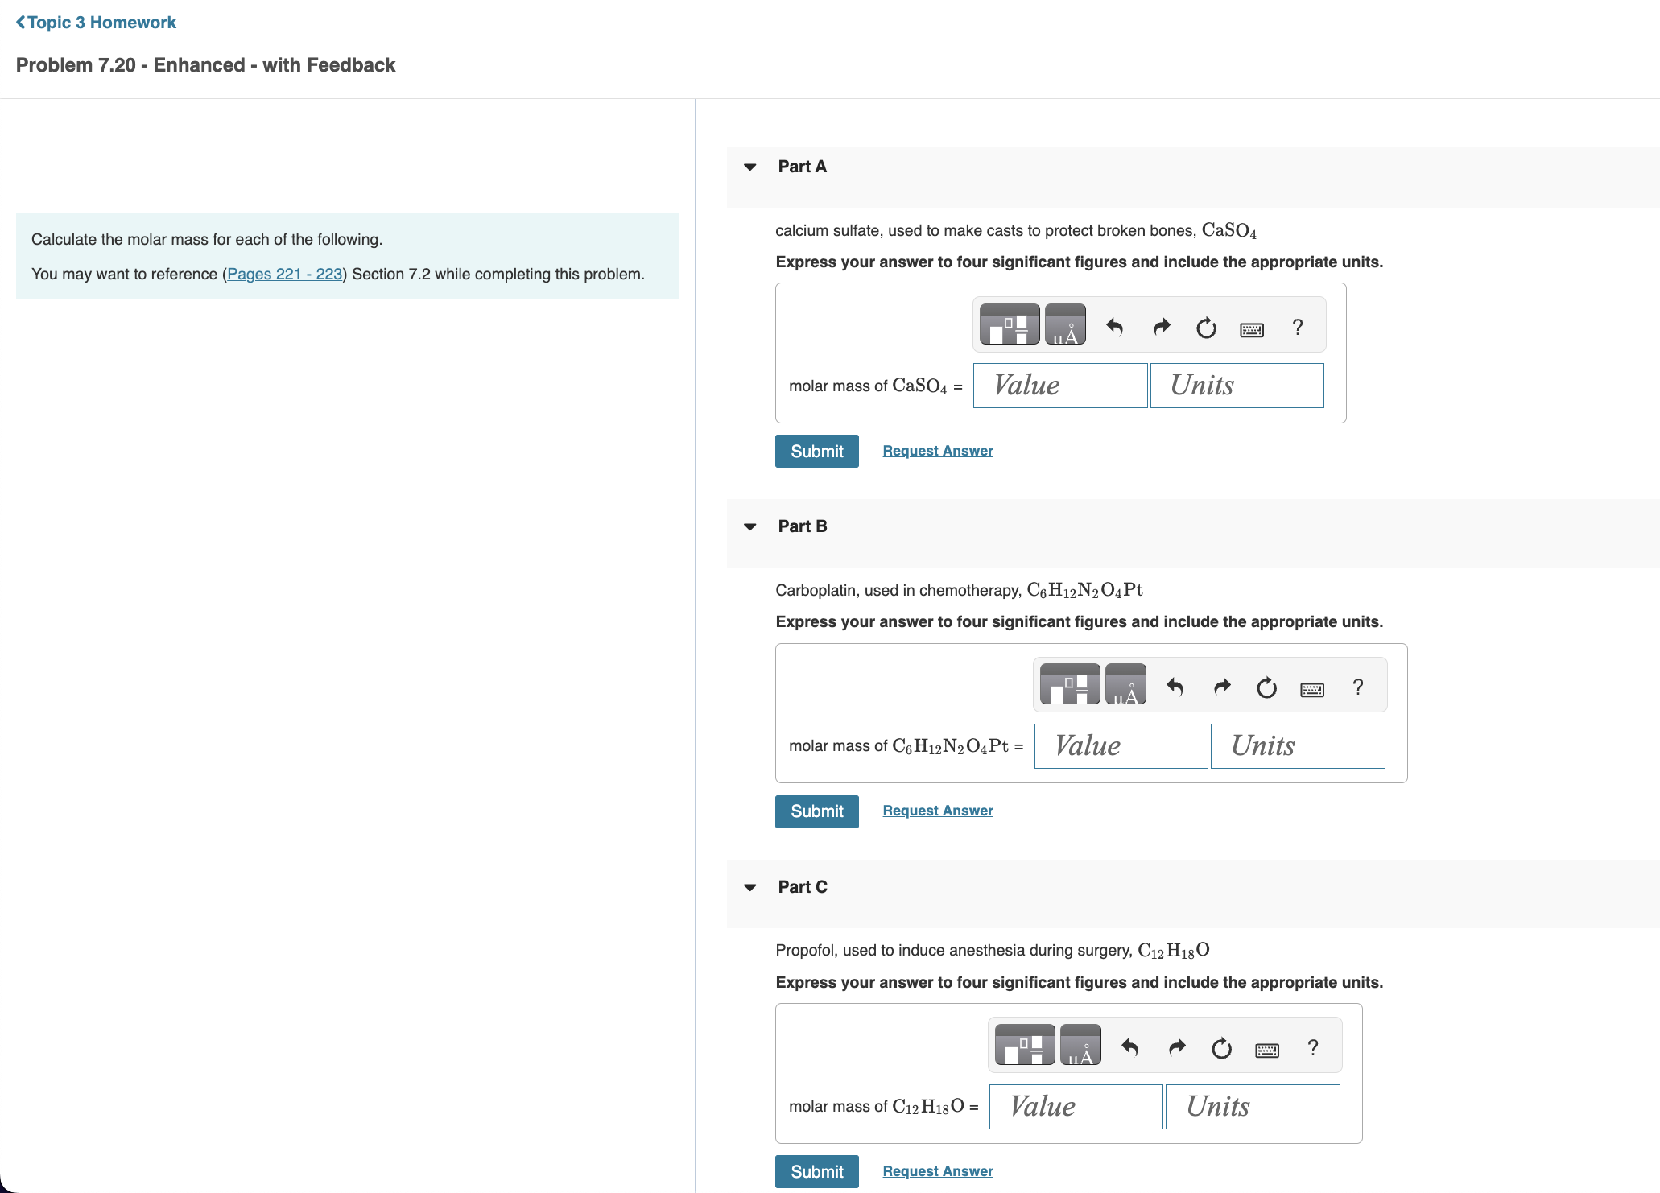Open the Pages 221 - 223 reference link
The height and width of the screenshot is (1193, 1660).
click(285, 274)
